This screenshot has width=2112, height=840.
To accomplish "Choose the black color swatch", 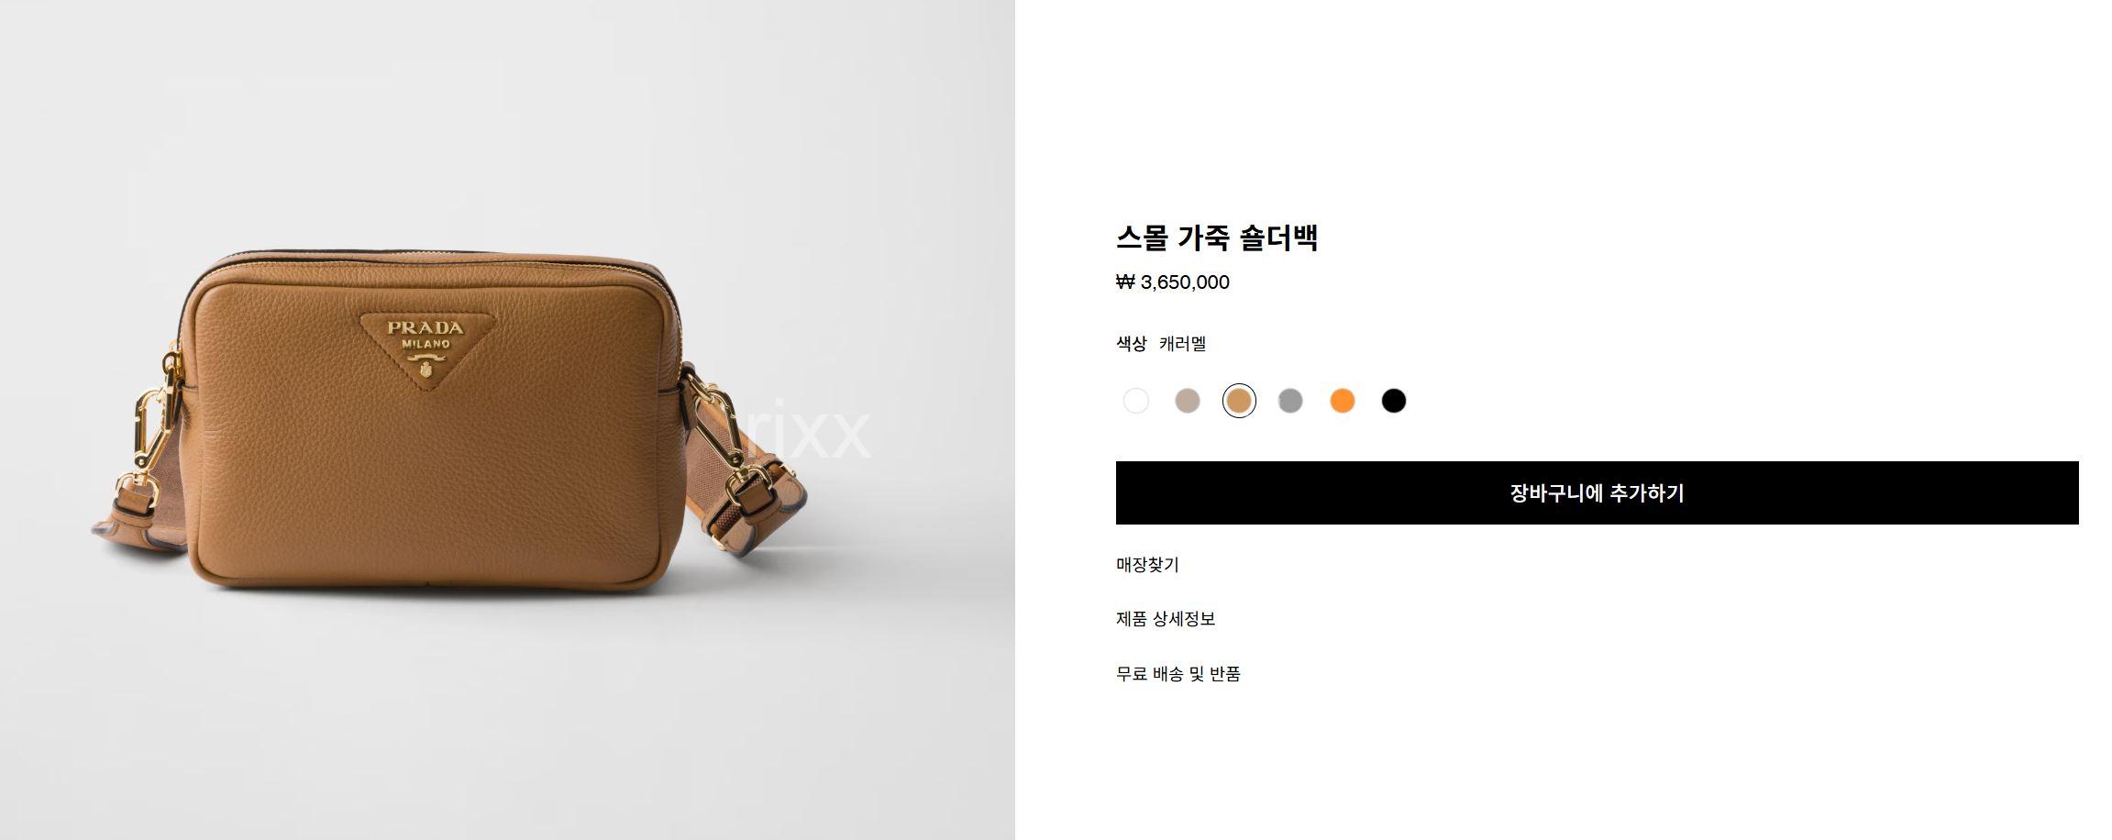I will [x=1393, y=401].
